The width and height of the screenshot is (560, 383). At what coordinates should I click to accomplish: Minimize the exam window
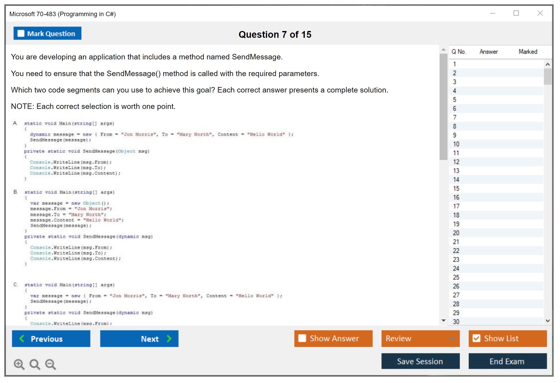493,13
